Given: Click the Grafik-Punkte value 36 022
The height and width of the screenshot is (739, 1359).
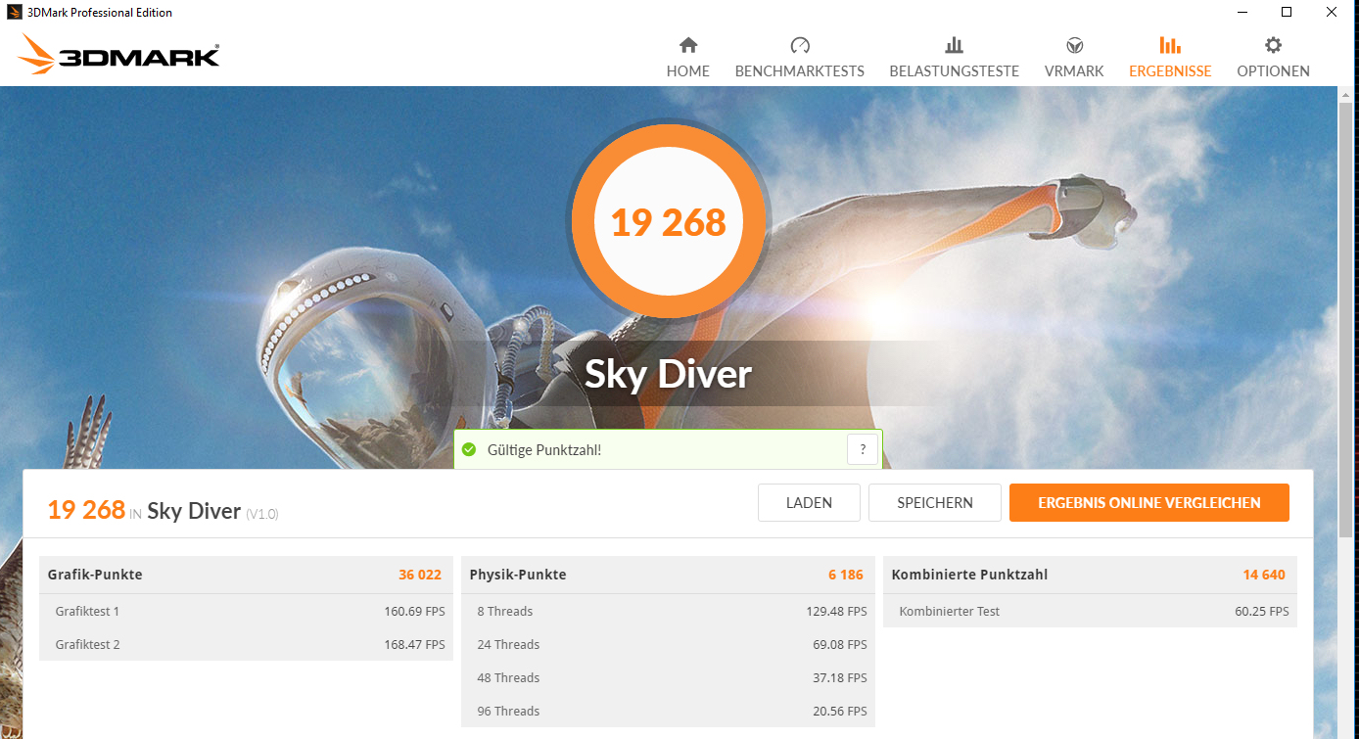Looking at the screenshot, I should 420,575.
